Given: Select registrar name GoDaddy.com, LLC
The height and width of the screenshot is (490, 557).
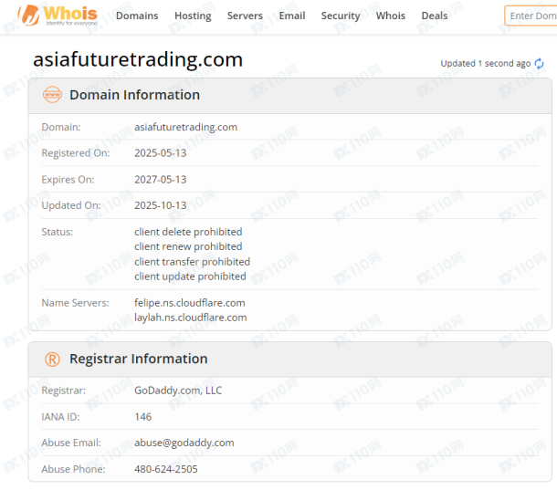Looking at the screenshot, I should coord(178,391).
